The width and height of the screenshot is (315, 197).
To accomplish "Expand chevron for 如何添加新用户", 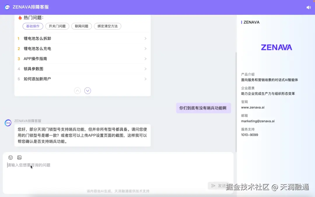I will tap(146, 79).
